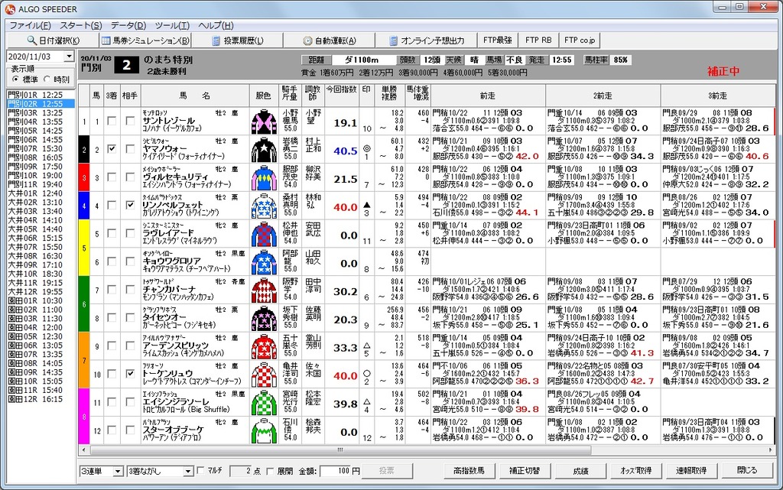Click jockey silks icon for ヤマノウォー
Screen dimensions: 783x490
click(x=264, y=150)
